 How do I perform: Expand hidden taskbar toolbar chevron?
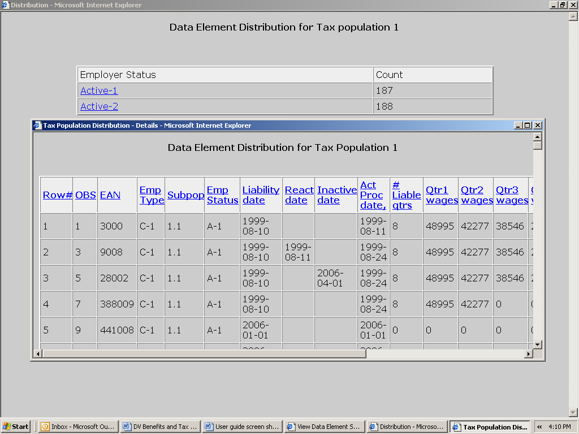point(539,427)
